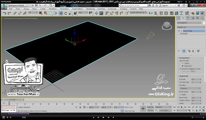Click the Pin Stack icon
Viewport: 206px width, 120px height.
pyautogui.click(x=178, y=51)
